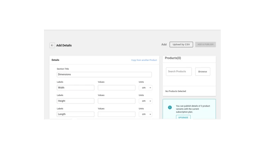Open the Units dropdown for Length
This screenshot has height=149, width=265.
point(145,114)
